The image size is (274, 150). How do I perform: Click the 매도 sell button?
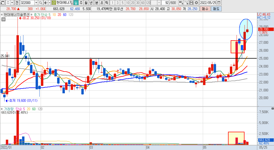(216, 9)
